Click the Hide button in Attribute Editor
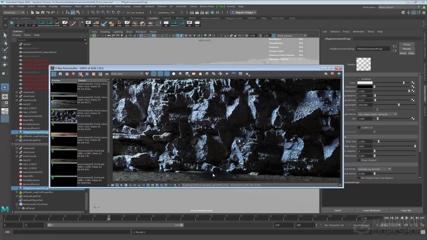Screen dimensions: 427x240 411,53
